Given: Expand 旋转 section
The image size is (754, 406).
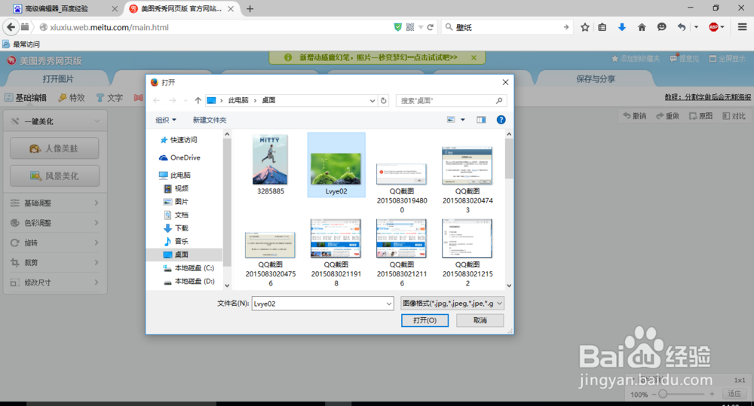Looking at the screenshot, I should [55, 243].
